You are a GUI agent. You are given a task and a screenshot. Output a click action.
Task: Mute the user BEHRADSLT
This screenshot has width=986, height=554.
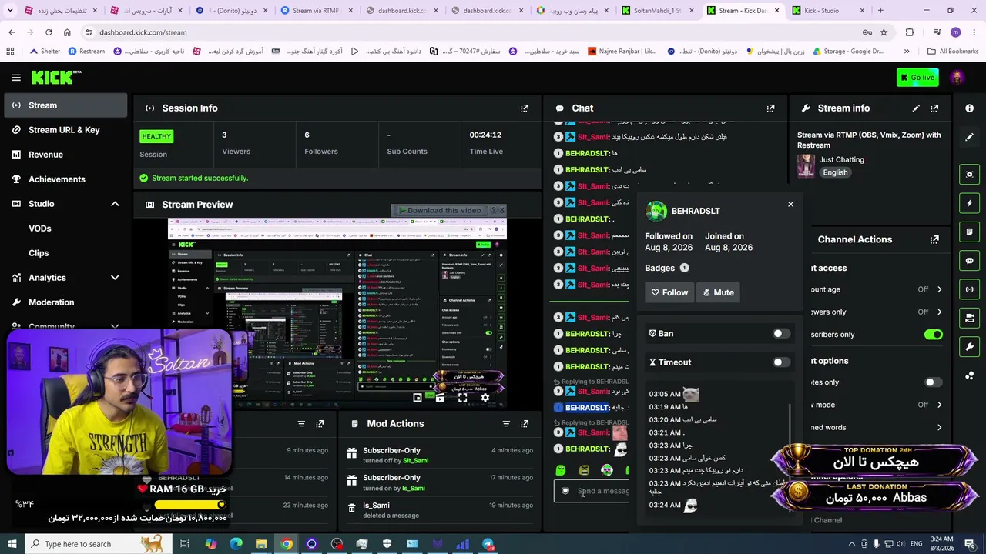[718, 292]
